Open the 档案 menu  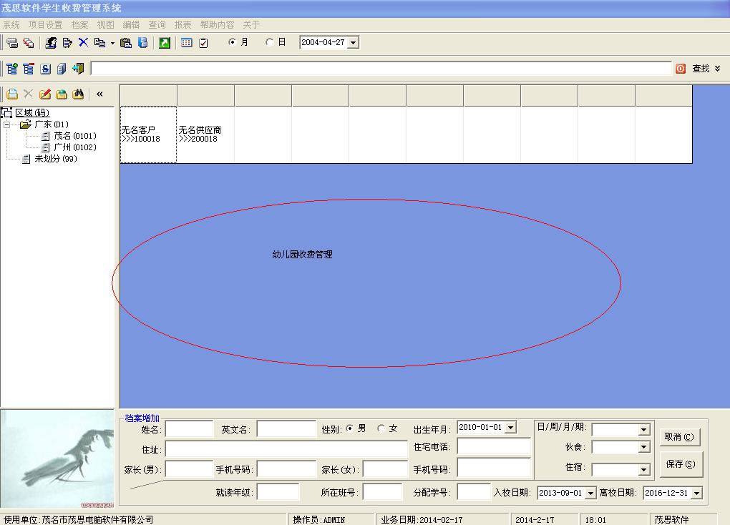pos(79,24)
